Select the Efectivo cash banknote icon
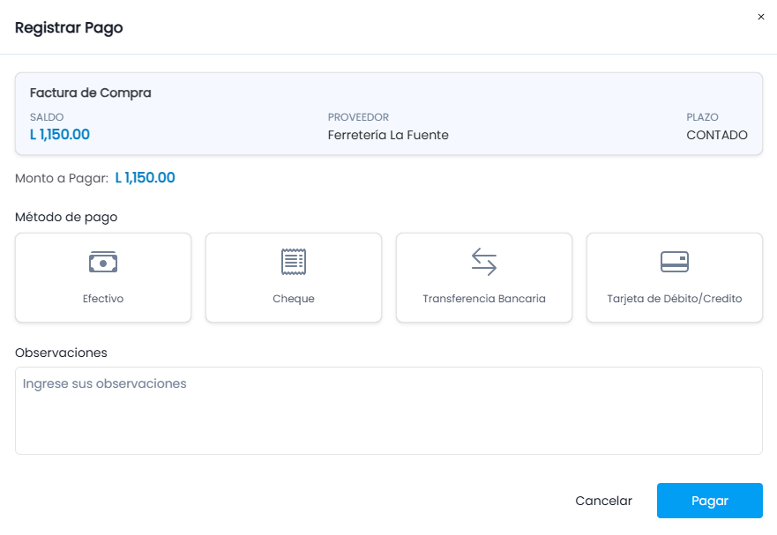Screen dimensions: 777x535 [x=103, y=262]
